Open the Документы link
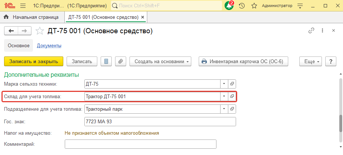Viewport: 343px width, 155px height. [49, 46]
